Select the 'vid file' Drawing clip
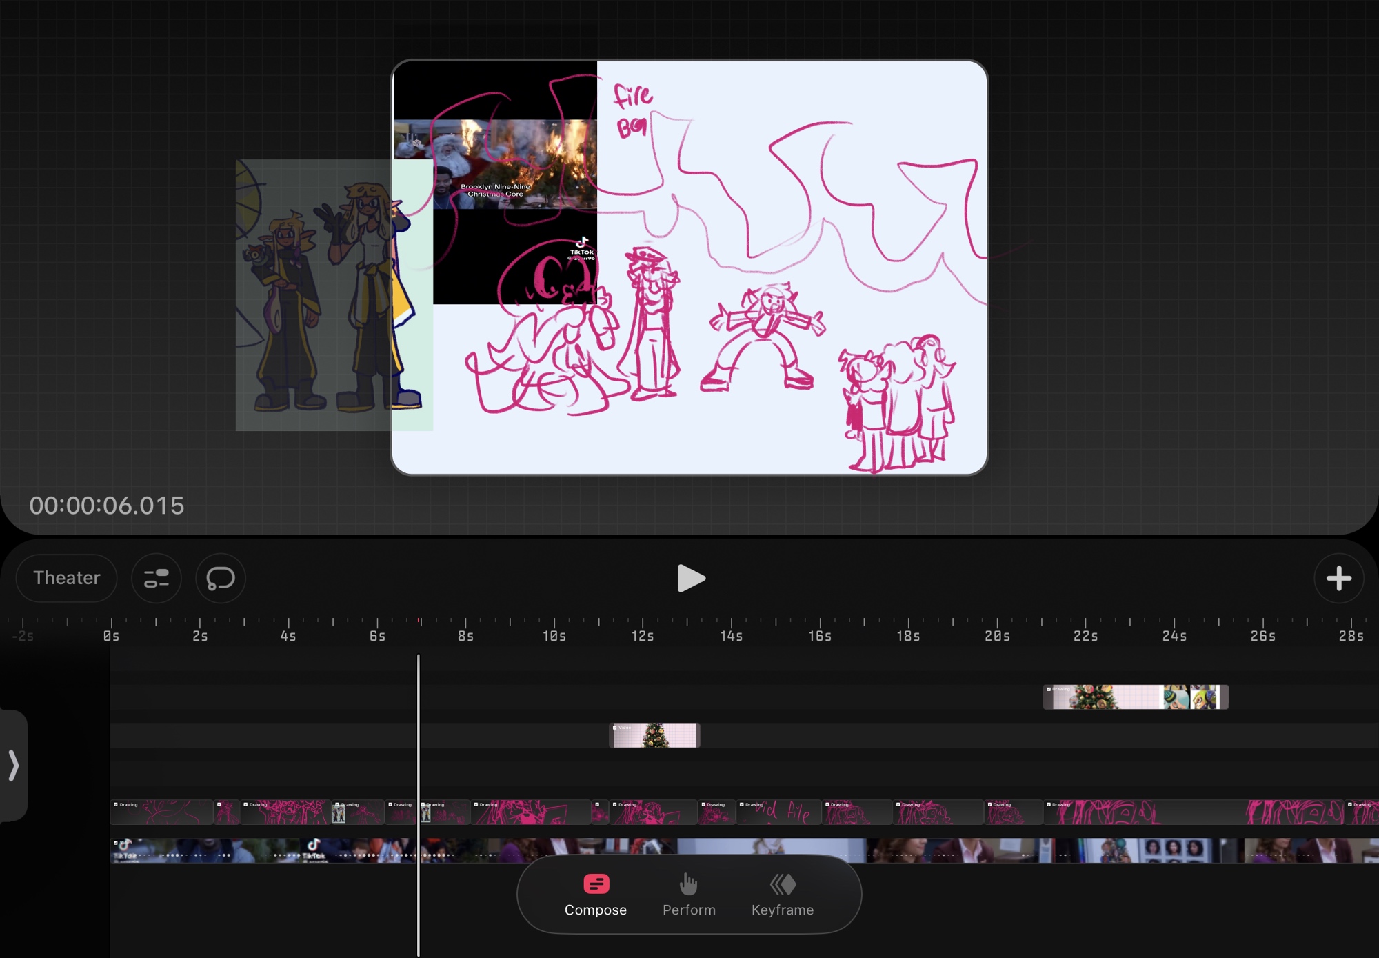 pos(779,812)
